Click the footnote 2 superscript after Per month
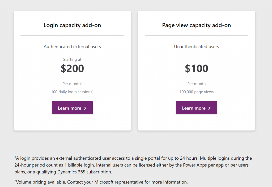The height and width of the screenshot is (187, 272). pyautogui.click(x=82, y=82)
